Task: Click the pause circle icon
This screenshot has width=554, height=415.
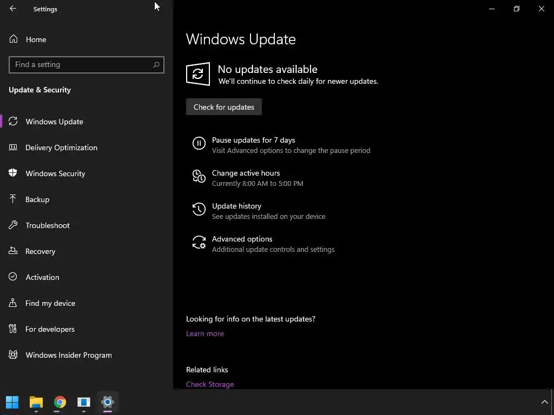Action: click(x=199, y=143)
